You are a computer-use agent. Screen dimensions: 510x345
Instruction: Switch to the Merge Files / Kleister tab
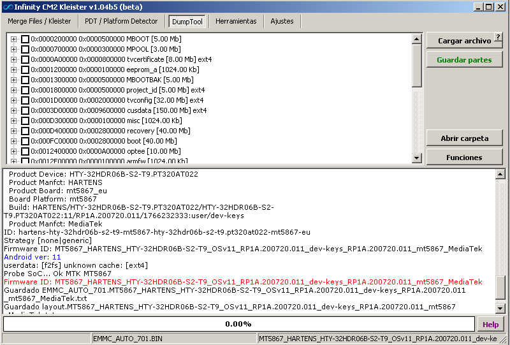point(40,21)
